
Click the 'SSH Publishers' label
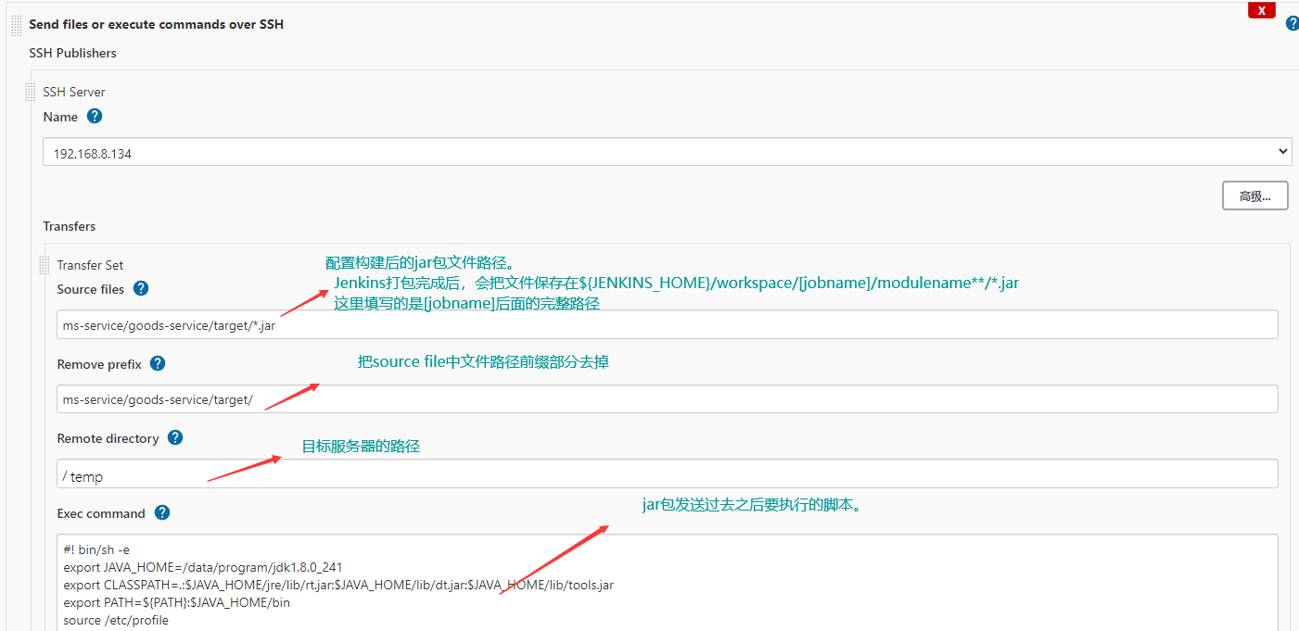pos(73,53)
